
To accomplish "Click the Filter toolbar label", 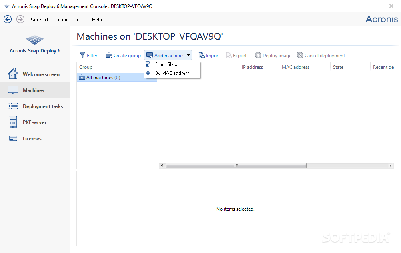I will (92, 56).
